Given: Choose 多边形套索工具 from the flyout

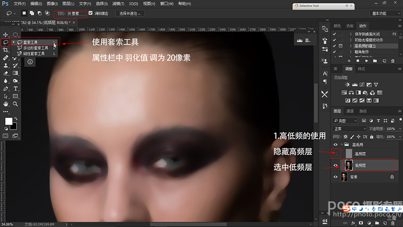Looking at the screenshot, I should (x=36, y=48).
